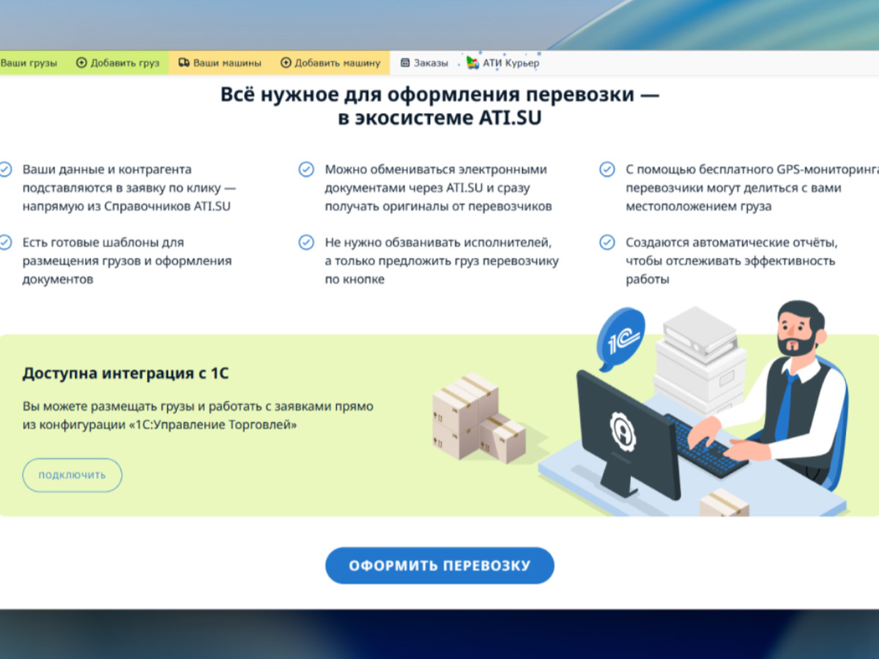
Task: Click the text about автоматические отчёты
Action: coord(731,261)
